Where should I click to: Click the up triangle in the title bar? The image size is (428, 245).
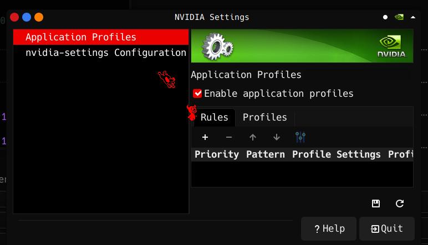coord(413,17)
